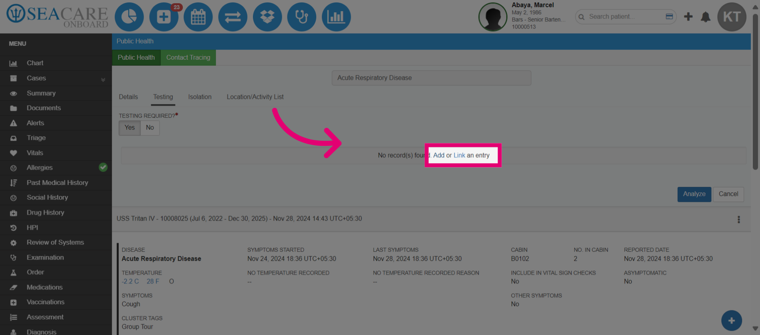Open Order in the side menu
760x335 pixels.
(x=56, y=272)
